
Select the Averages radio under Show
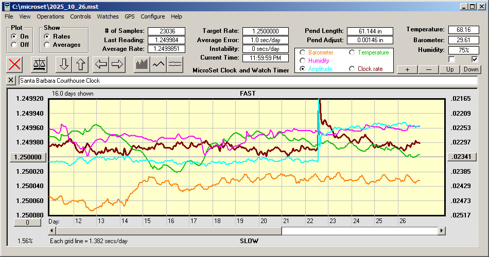pos(47,45)
